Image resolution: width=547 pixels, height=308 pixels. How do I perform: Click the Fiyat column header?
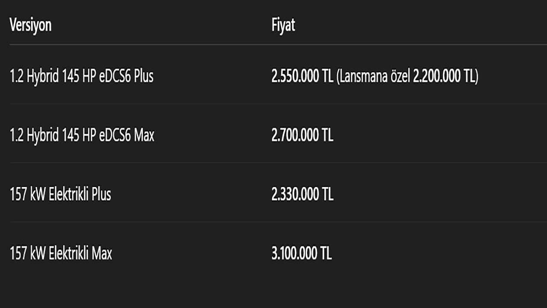(x=283, y=25)
